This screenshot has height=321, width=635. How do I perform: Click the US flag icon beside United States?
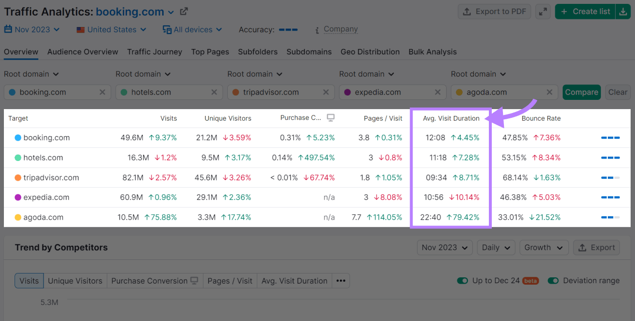click(80, 29)
